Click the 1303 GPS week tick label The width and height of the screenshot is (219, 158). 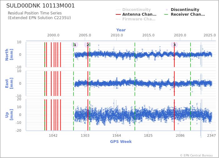click(x=85, y=135)
